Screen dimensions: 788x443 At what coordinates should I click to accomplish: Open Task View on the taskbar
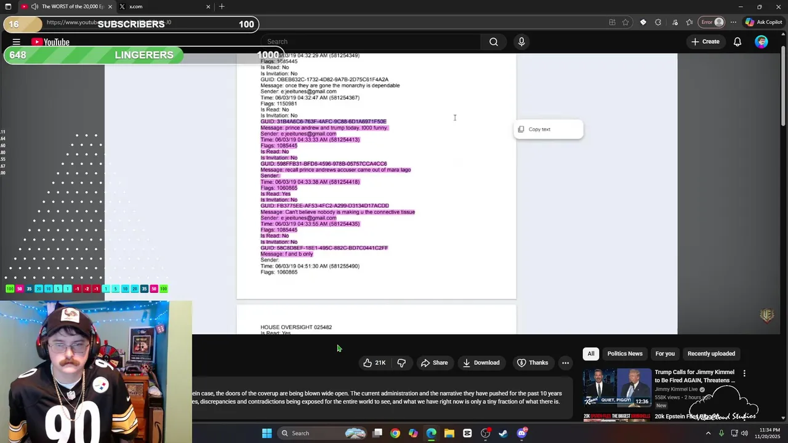point(377,433)
